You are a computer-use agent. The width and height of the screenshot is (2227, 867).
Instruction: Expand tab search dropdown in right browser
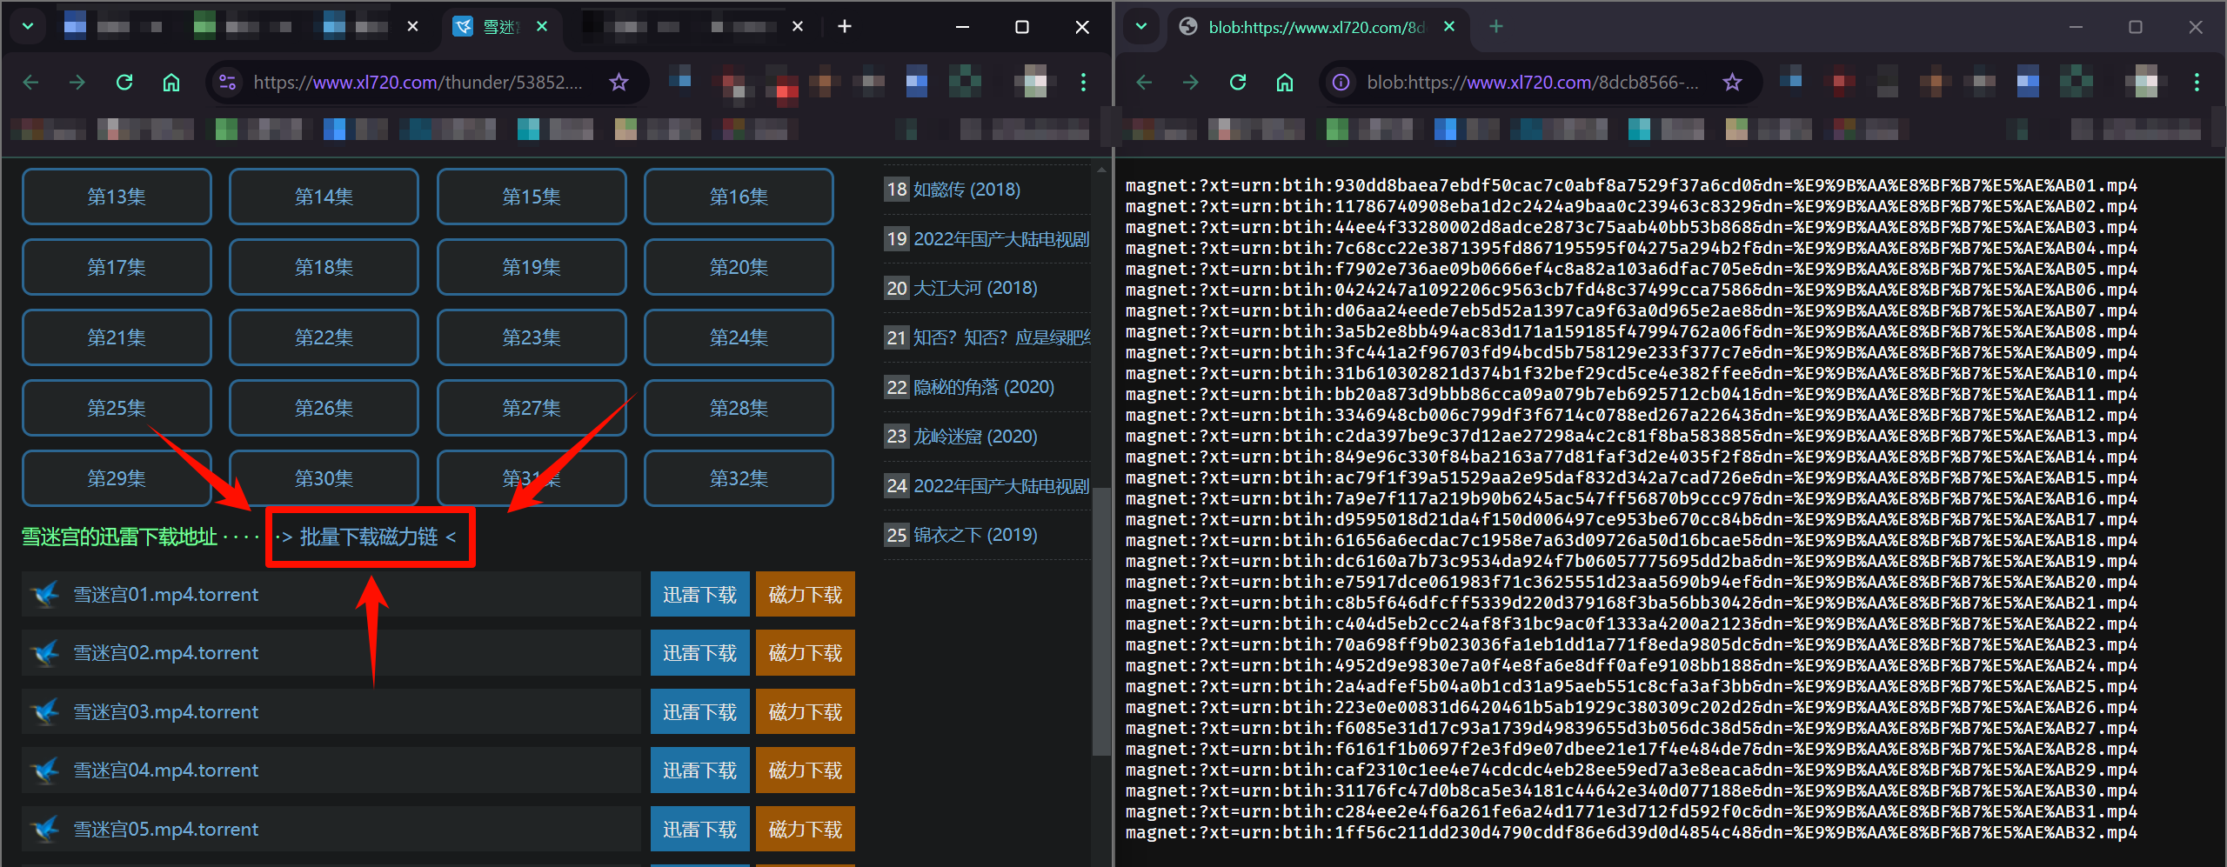pos(1141,26)
